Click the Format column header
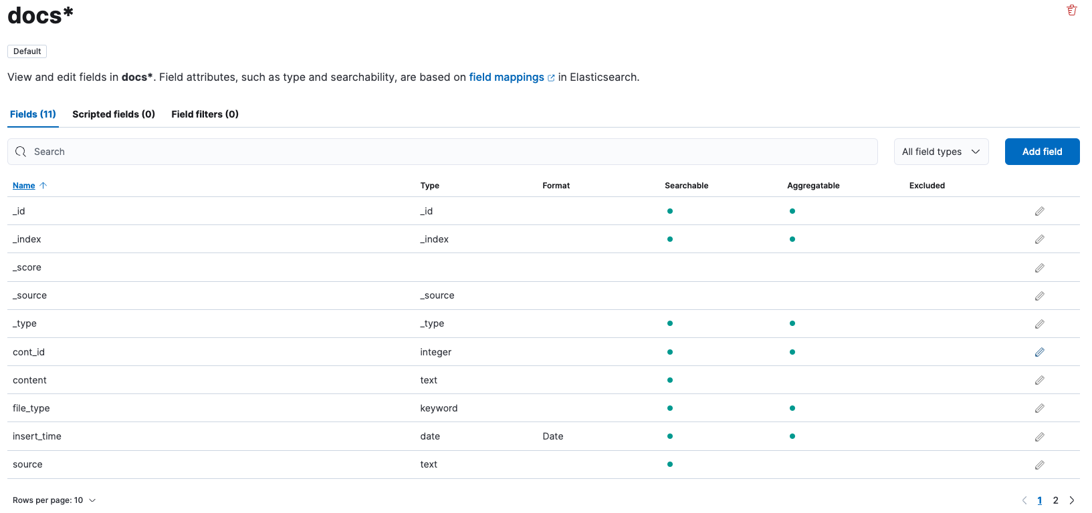 pyautogui.click(x=556, y=186)
